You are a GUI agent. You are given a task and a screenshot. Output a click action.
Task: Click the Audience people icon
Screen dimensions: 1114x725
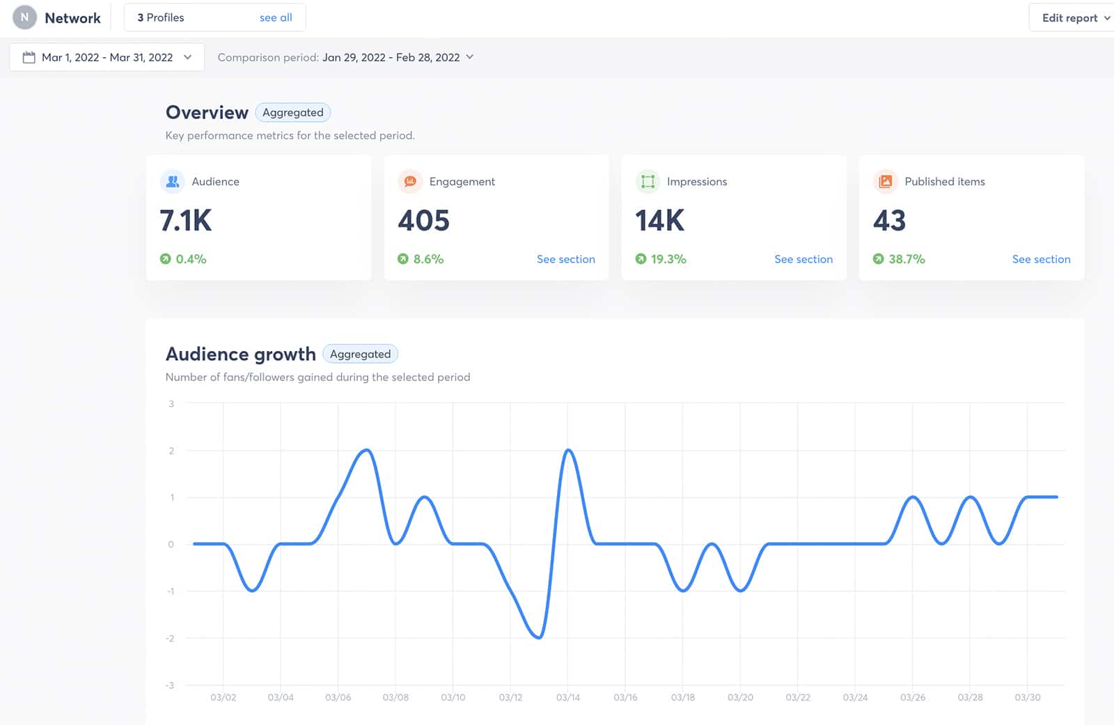coord(172,181)
